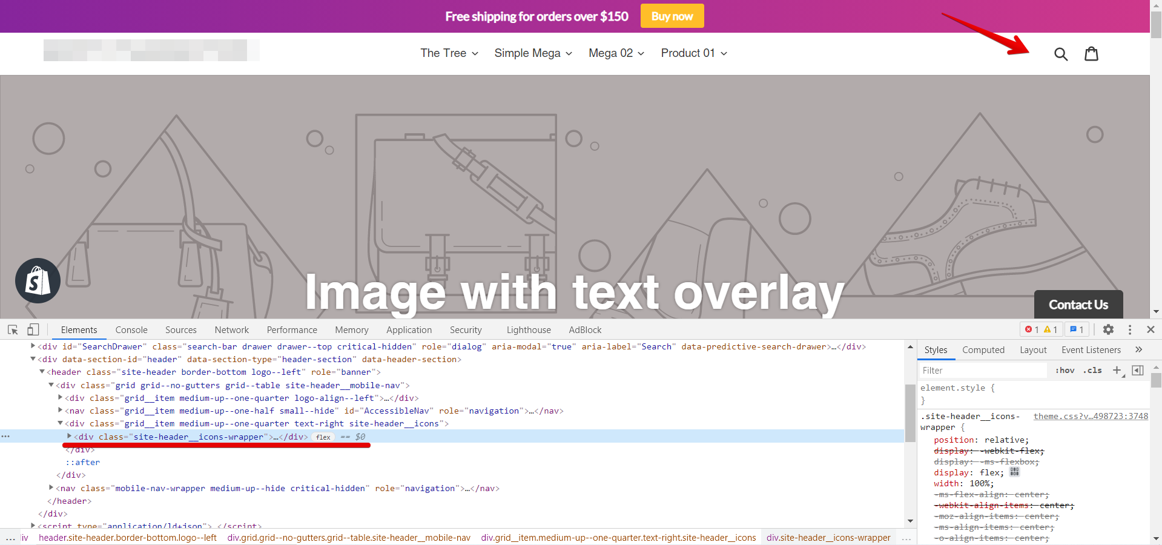Collapse the grid--no-gutters div node

(51, 385)
